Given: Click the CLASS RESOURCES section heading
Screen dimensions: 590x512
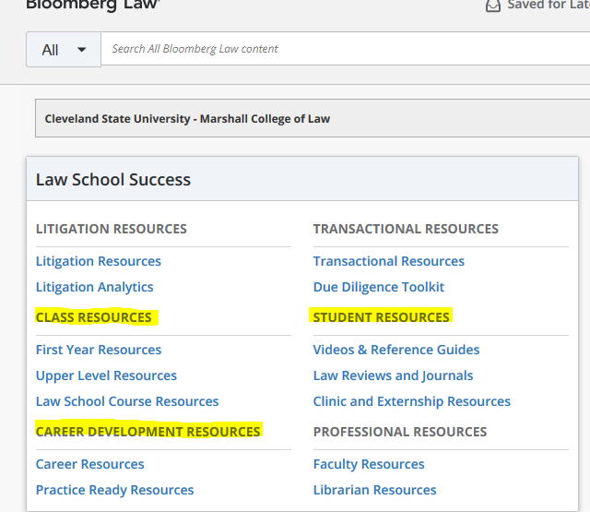Looking at the screenshot, I should coord(94,317).
